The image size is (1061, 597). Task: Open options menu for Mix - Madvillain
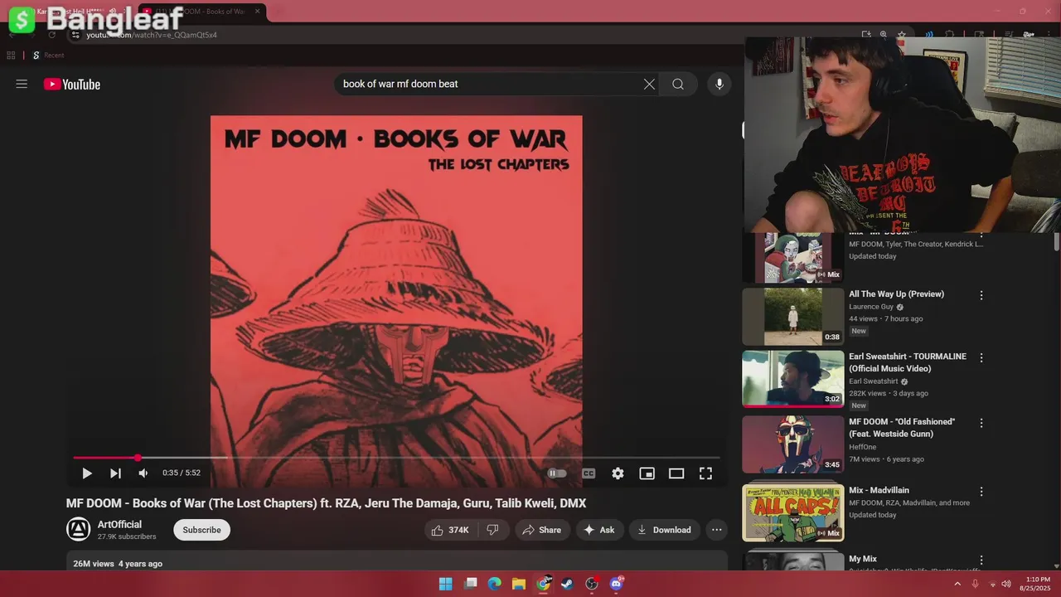point(981,492)
